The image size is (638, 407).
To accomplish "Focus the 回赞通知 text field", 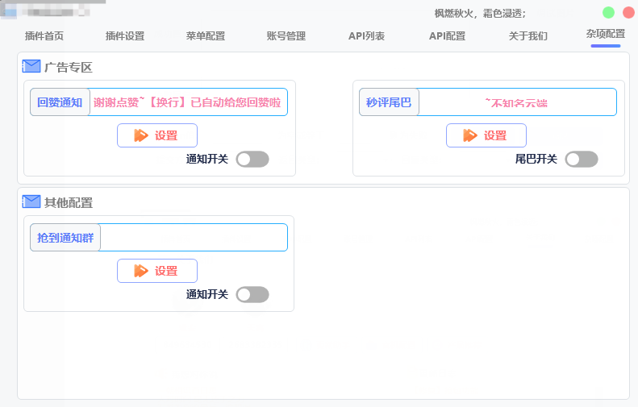I will pyautogui.click(x=188, y=102).
